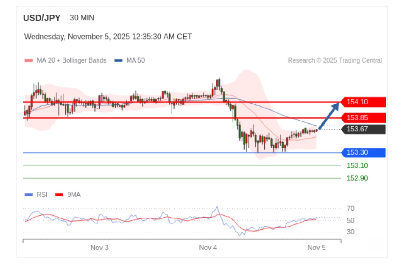Click the green 152.90 support label
Image resolution: width=397 pixels, height=269 pixels.
click(x=357, y=178)
